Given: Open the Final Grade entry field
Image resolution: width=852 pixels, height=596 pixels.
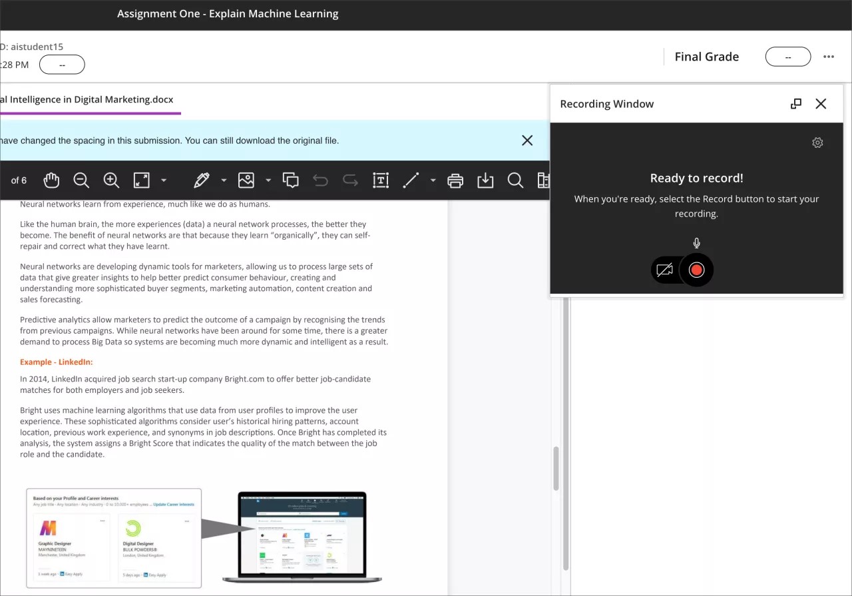Looking at the screenshot, I should click(788, 57).
